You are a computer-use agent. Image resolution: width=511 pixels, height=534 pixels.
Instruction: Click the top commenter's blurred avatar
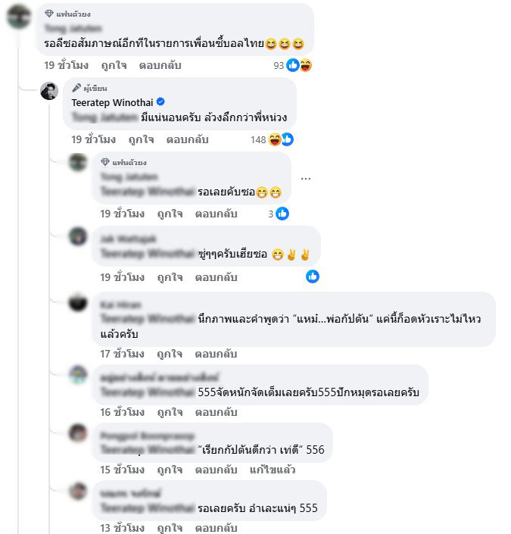click(x=19, y=17)
